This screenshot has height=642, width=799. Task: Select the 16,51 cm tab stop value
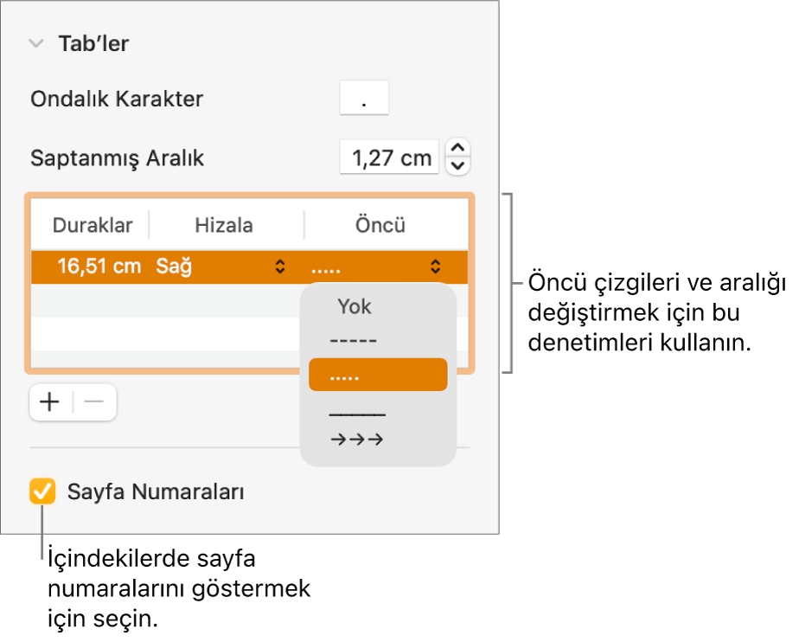pyautogui.click(x=99, y=266)
